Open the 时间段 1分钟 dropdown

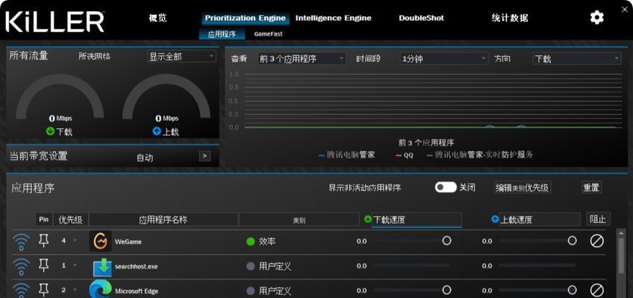click(x=443, y=59)
